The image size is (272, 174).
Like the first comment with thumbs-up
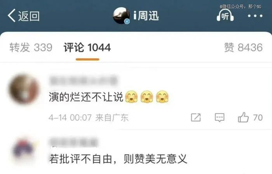pyautogui.click(x=243, y=117)
